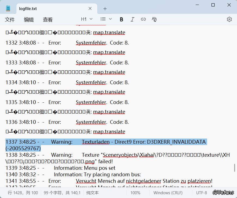Viewport: 237px width, 198px height.
Task: Open the 查看 menu
Action: click(x=48, y=20)
